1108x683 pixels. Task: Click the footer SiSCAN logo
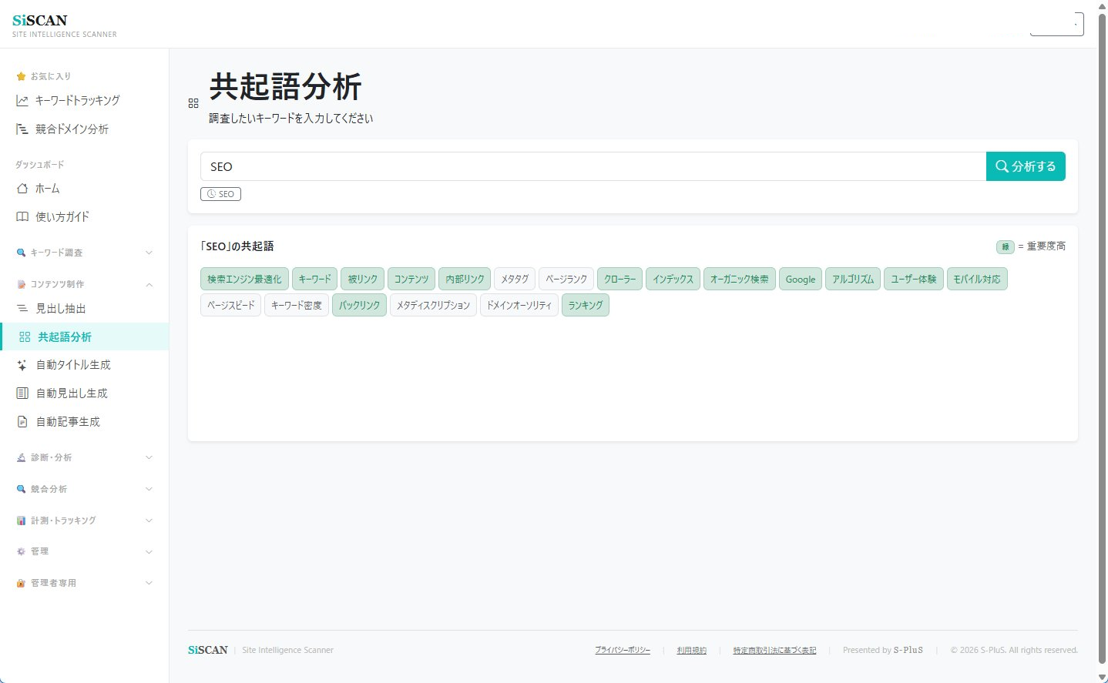(208, 651)
